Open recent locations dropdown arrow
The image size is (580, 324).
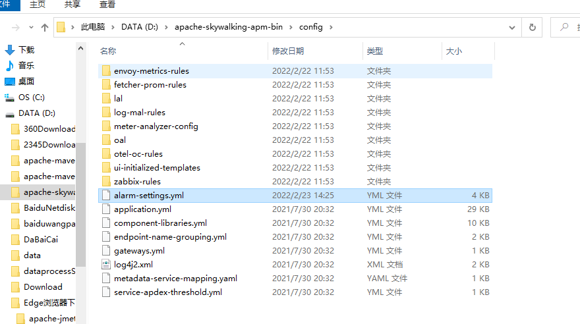point(31,28)
